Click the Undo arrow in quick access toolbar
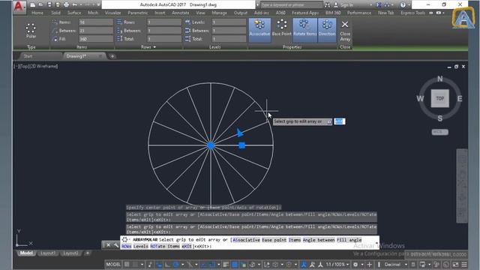The width and height of the screenshot is (480, 270). click(x=74, y=5)
